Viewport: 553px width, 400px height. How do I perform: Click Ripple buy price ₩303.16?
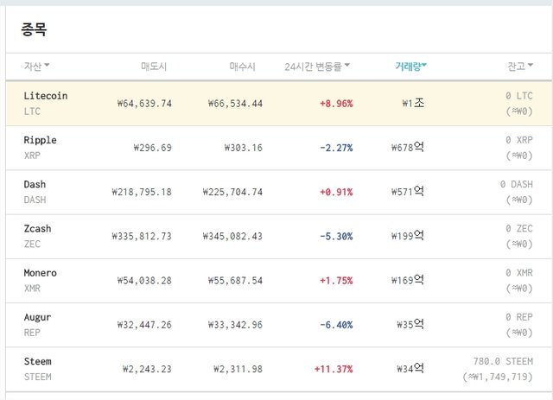244,148
